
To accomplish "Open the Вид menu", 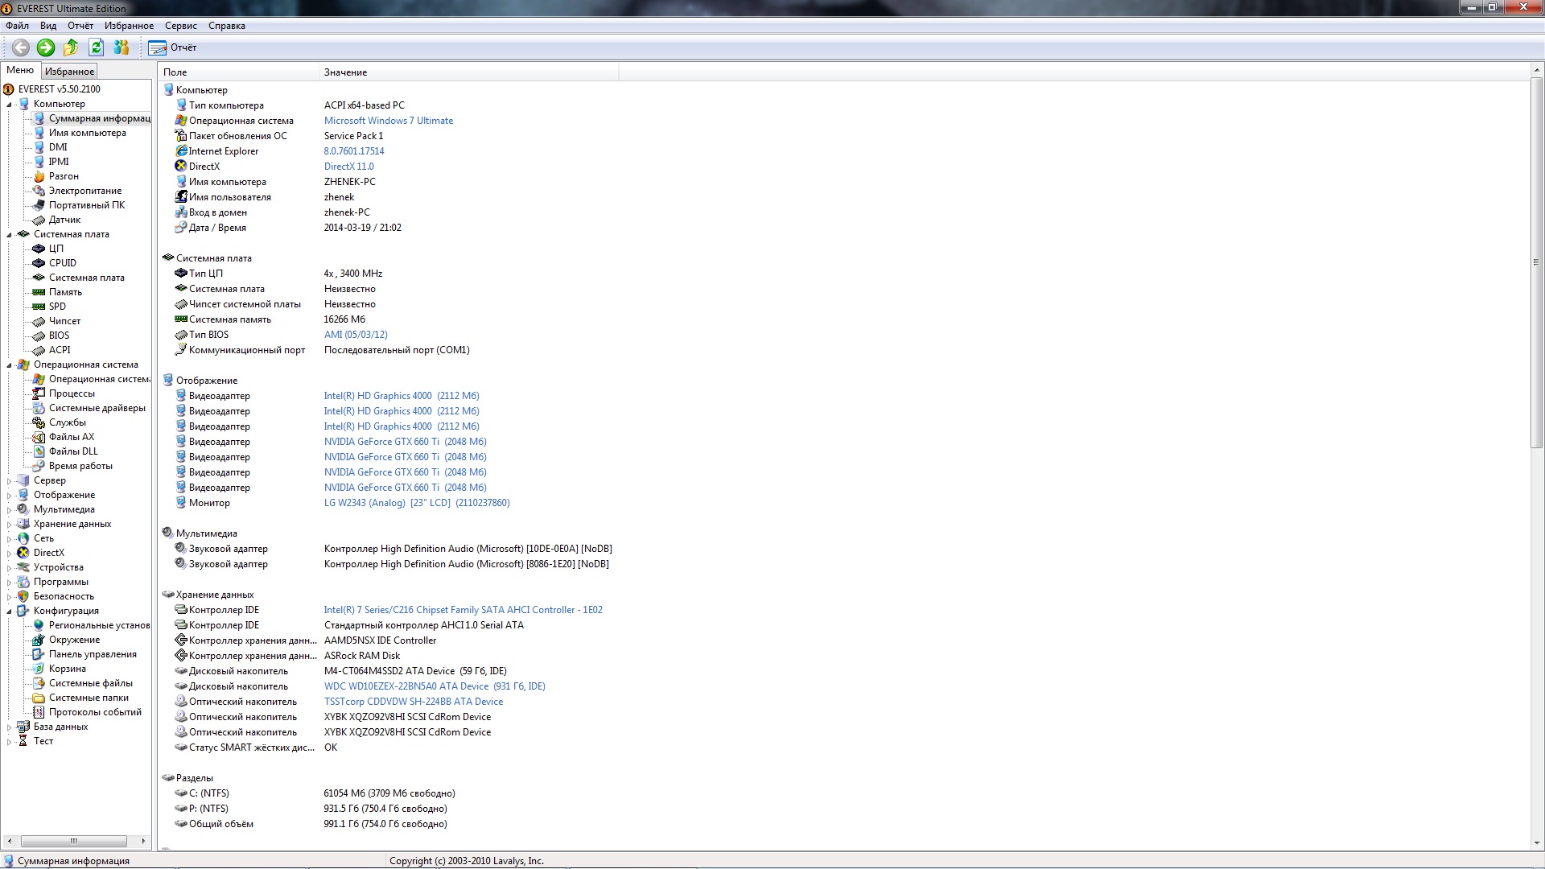I will [48, 26].
